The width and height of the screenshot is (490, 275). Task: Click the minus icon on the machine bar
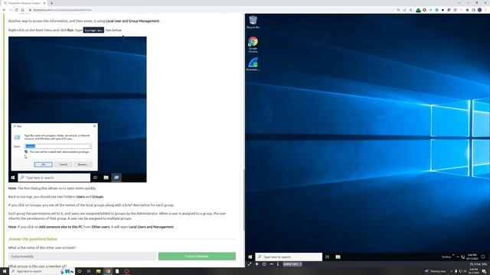tap(271, 264)
